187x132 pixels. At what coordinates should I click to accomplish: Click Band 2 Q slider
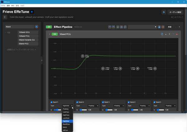pos(83,110)
